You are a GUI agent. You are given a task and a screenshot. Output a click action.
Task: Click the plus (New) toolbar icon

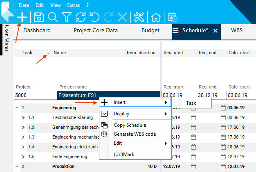(22, 17)
